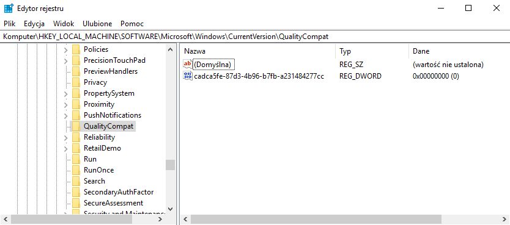Image resolution: width=510 pixels, height=225 pixels.
Task: Expand the PropertySystem key chevron
Action: (65, 94)
